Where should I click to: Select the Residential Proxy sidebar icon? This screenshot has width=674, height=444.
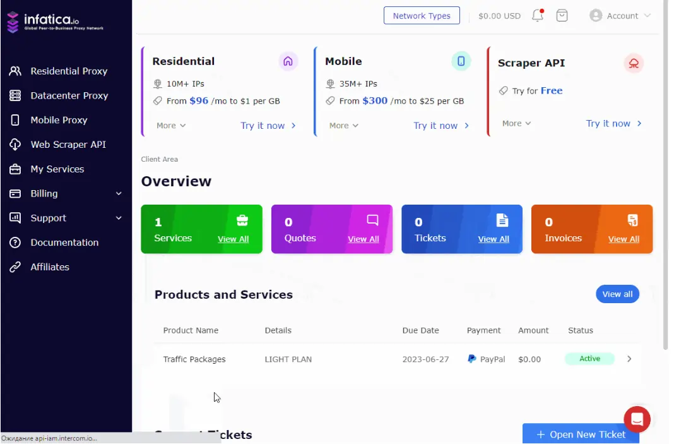coord(15,71)
